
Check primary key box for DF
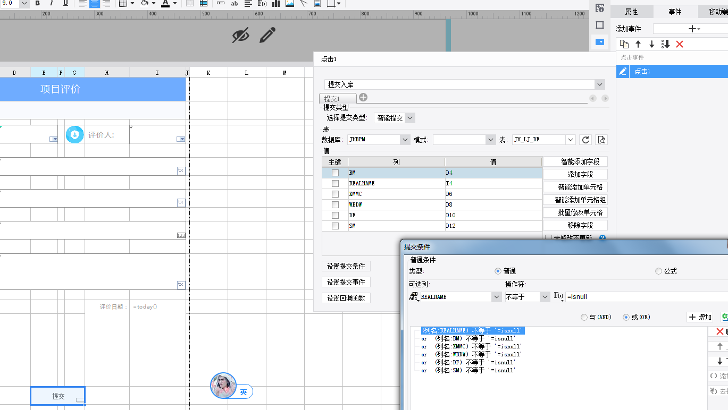pos(335,215)
